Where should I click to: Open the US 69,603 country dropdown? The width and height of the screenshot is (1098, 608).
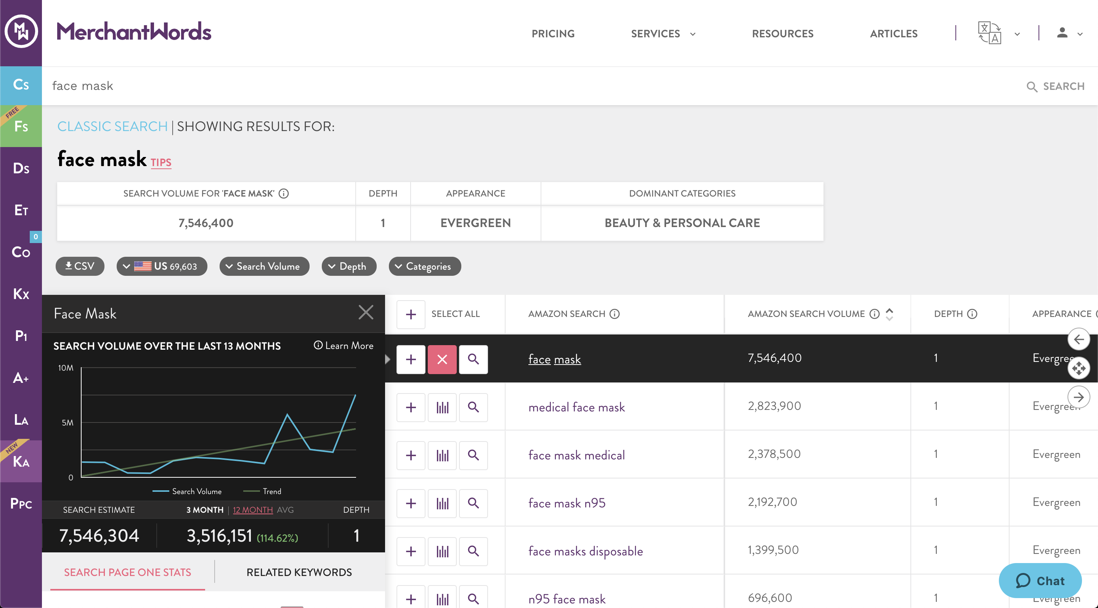click(x=162, y=266)
